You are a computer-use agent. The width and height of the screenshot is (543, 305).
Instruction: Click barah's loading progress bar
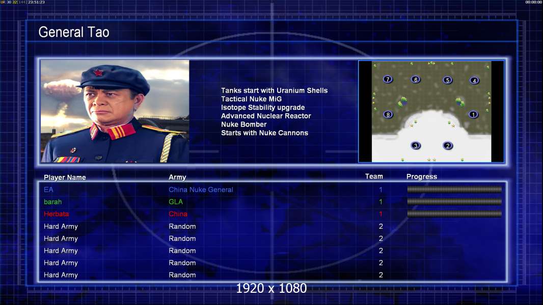454,201
